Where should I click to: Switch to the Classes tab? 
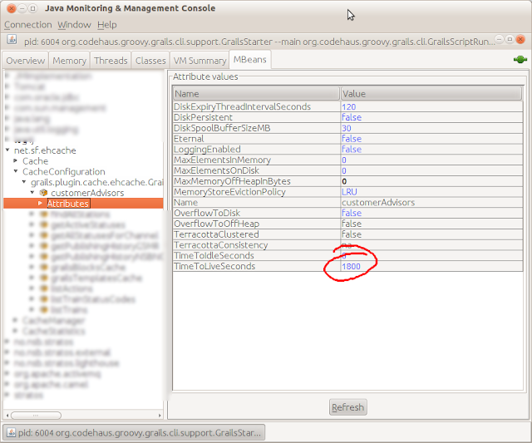(150, 61)
